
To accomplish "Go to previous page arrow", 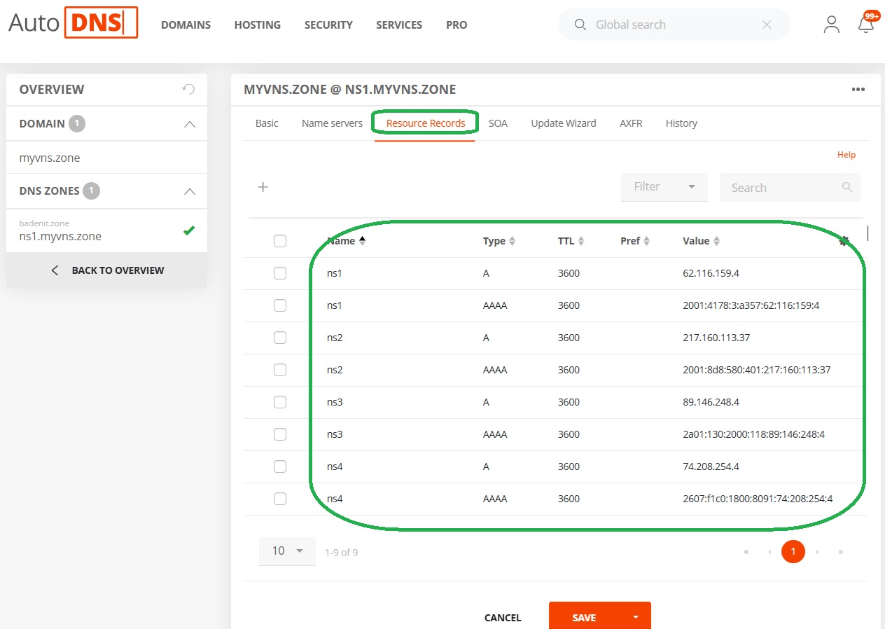I will pos(769,552).
